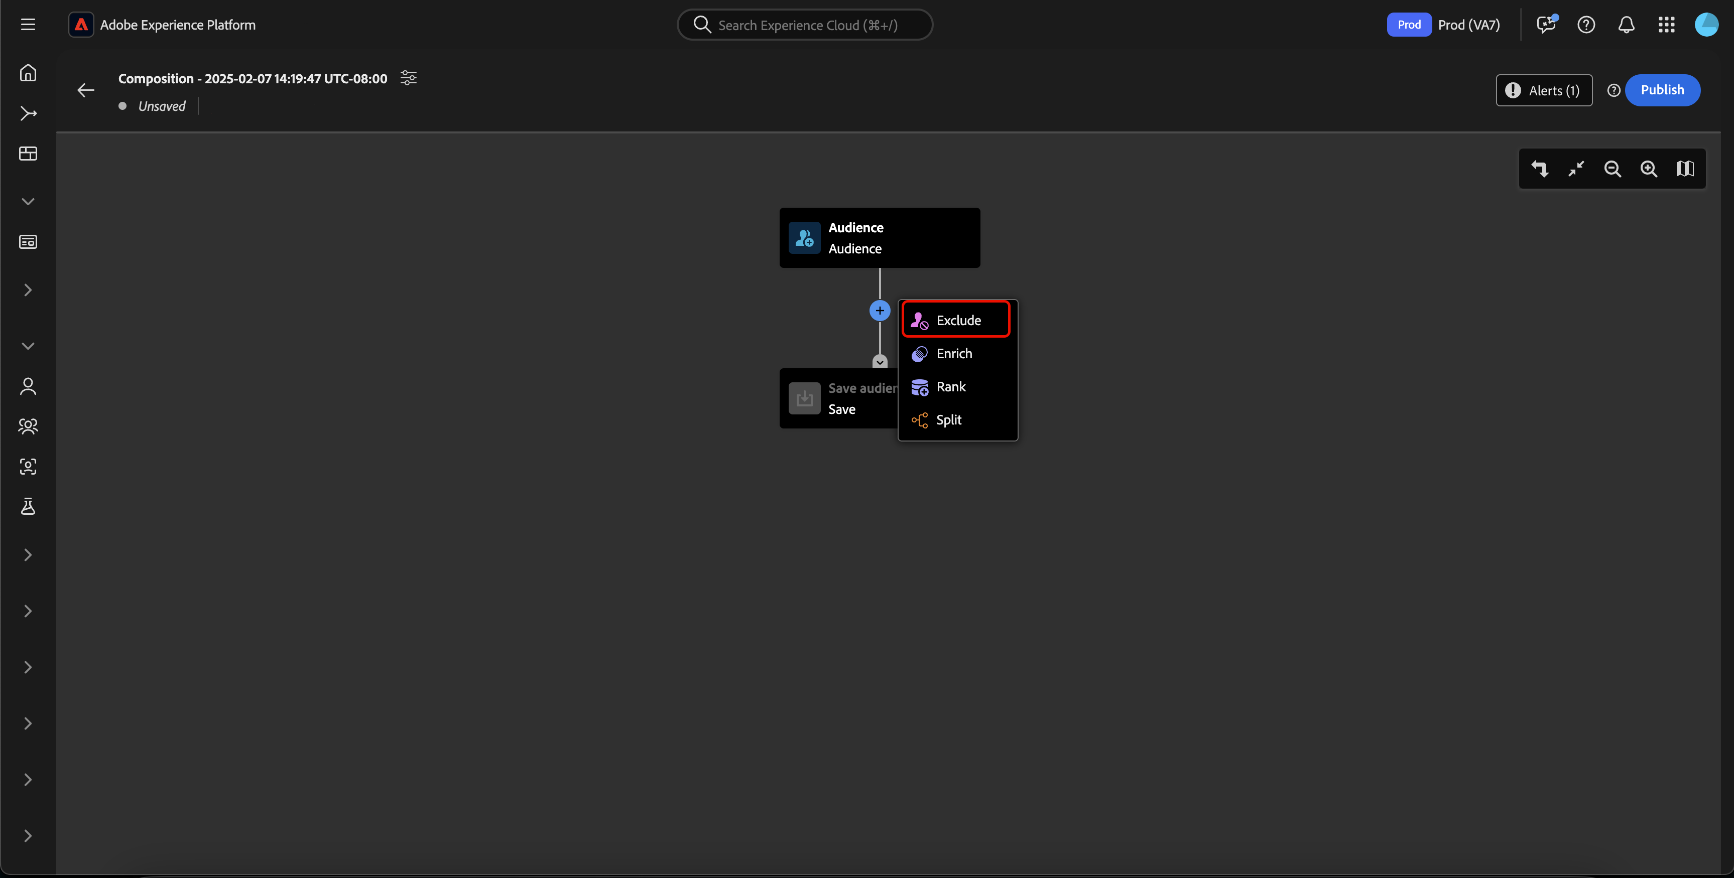This screenshot has height=878, width=1734.
Task: Open the app switcher grid
Action: tap(1666, 25)
